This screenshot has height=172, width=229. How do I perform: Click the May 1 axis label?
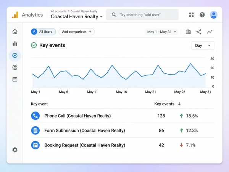(x=35, y=92)
